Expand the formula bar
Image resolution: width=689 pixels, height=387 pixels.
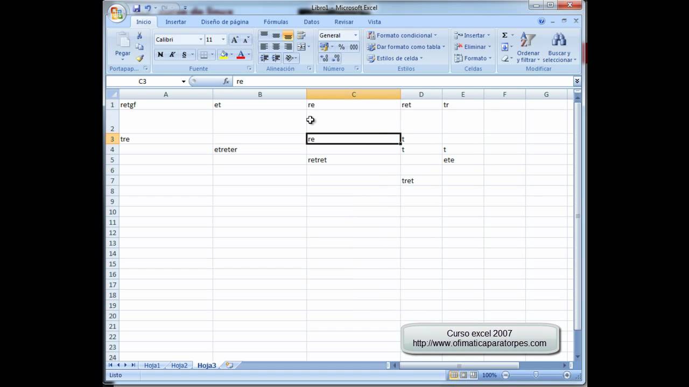click(x=577, y=81)
